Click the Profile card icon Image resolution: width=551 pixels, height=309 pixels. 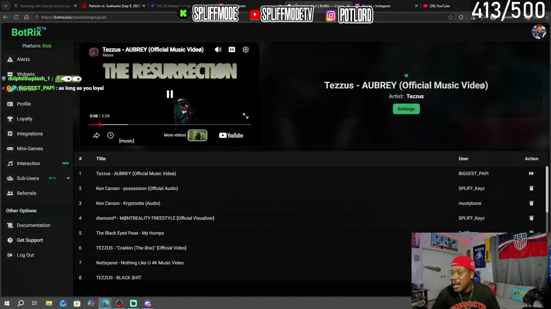[x=10, y=104]
